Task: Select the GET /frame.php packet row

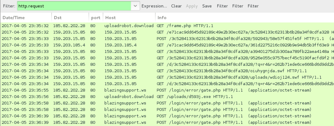Action: point(167,26)
